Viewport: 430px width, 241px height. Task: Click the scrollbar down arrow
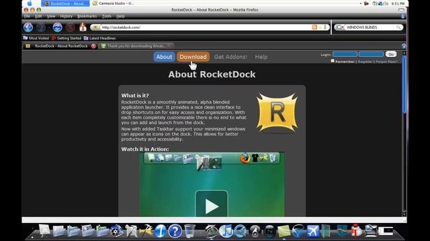(404, 214)
